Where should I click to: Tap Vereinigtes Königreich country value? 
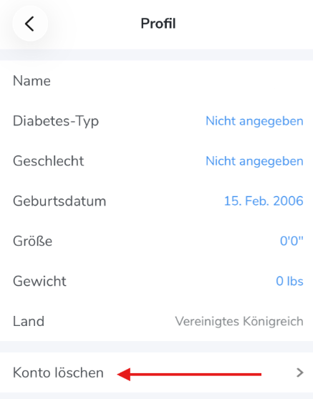click(x=239, y=322)
